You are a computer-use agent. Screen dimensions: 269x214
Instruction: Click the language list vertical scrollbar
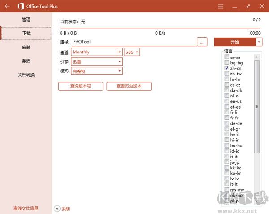[257, 105]
